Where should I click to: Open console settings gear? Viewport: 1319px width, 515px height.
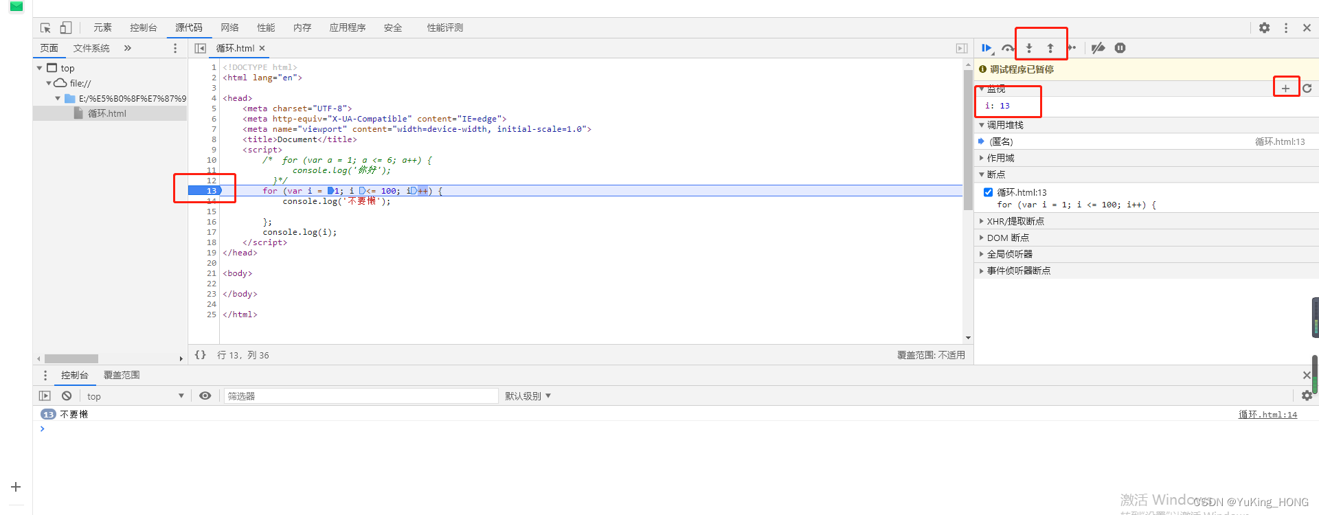point(1307,396)
